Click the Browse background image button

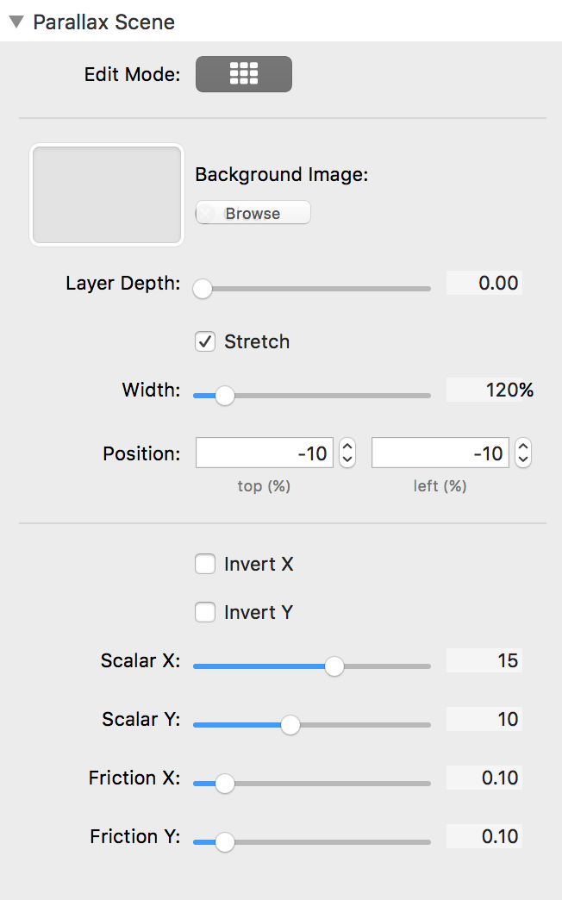pos(253,213)
